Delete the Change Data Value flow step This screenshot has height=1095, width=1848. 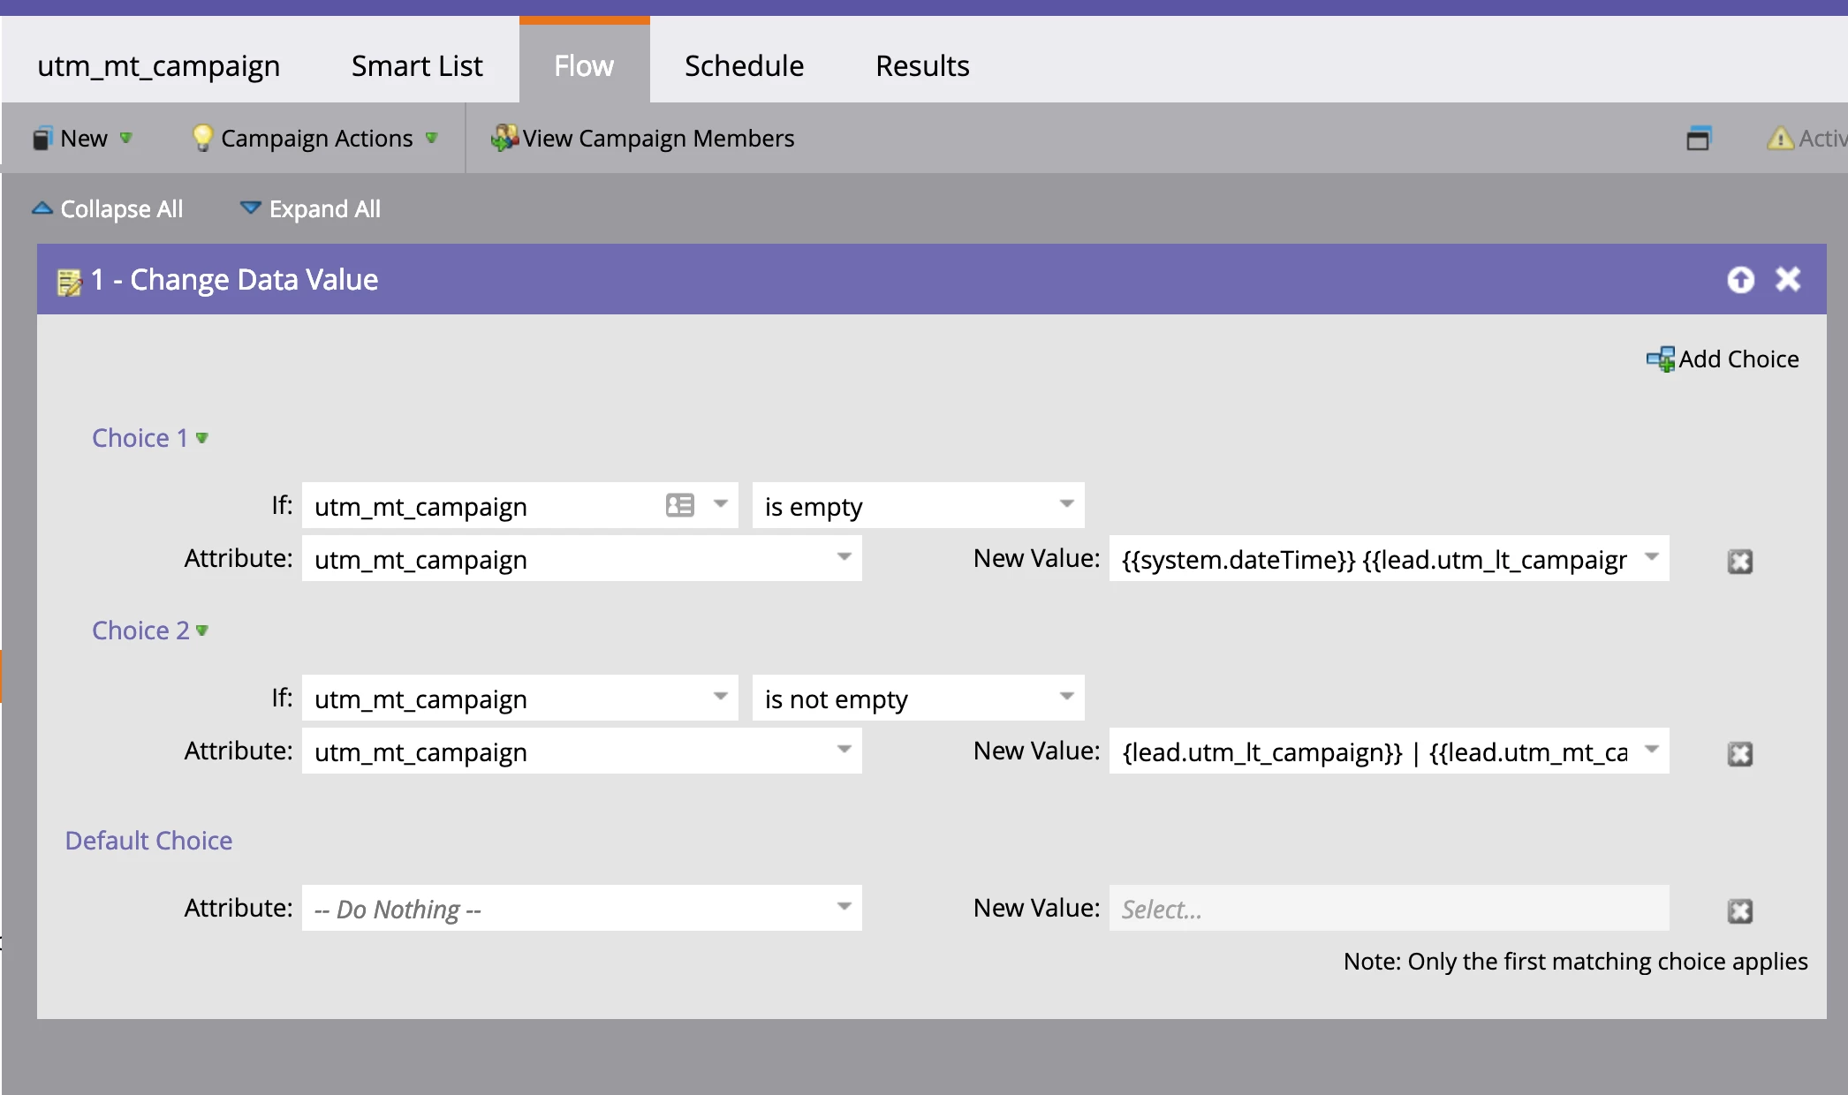(x=1788, y=279)
